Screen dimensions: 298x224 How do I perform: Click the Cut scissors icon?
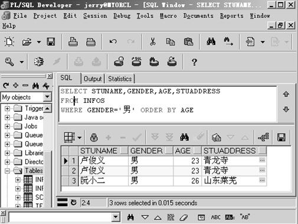point(153,42)
